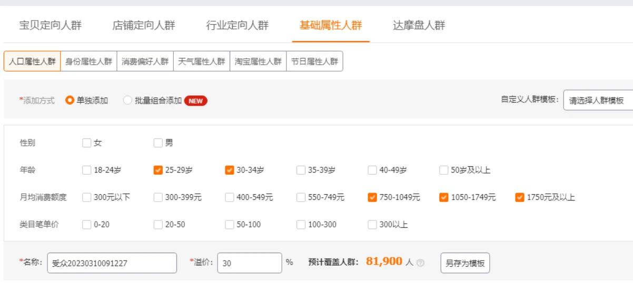
Task: Check the 100-300 unit price checkbox
Action: click(300, 225)
